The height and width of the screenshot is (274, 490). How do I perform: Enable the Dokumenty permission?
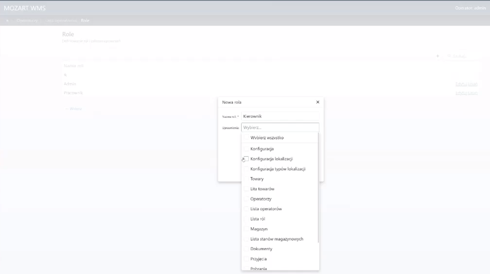tap(246, 249)
